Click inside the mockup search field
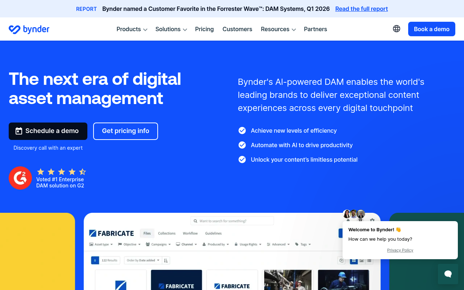This screenshot has height=290, width=464. click(x=232, y=221)
